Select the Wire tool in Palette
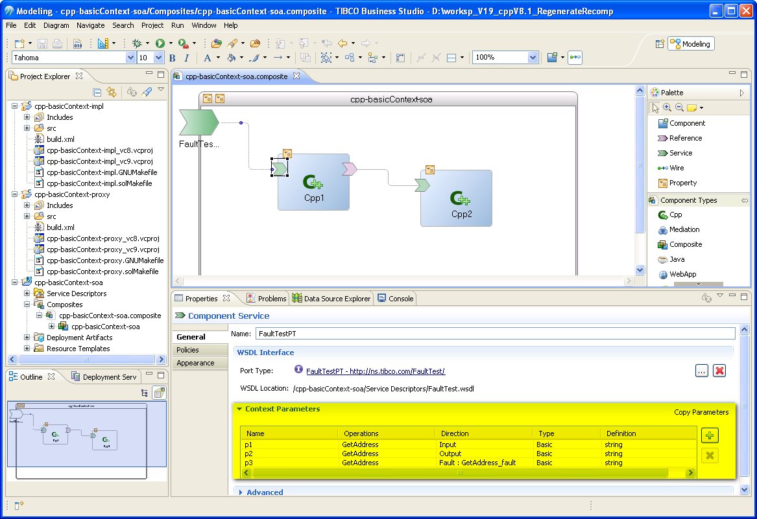 click(x=676, y=168)
